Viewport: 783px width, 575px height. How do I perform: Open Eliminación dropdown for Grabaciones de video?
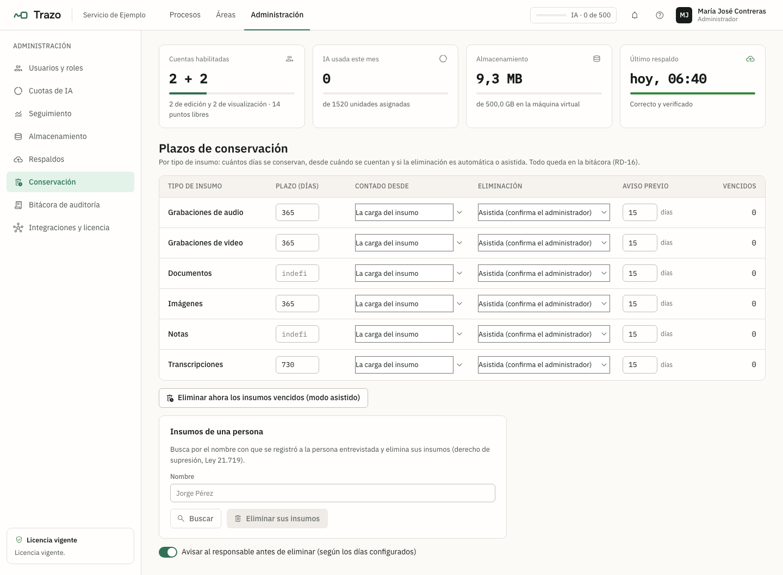pos(544,243)
